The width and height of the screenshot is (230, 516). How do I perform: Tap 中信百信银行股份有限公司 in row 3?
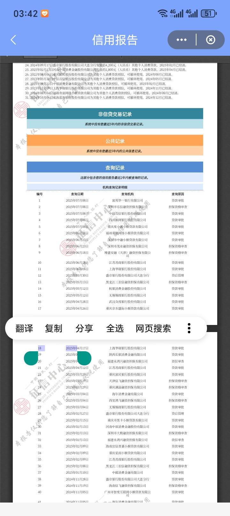pyautogui.click(x=127, y=214)
